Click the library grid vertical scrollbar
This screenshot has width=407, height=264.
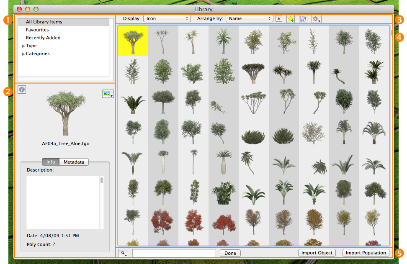point(392,136)
